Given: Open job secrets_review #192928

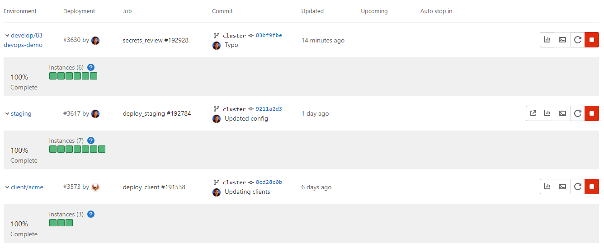Looking at the screenshot, I should pos(155,40).
